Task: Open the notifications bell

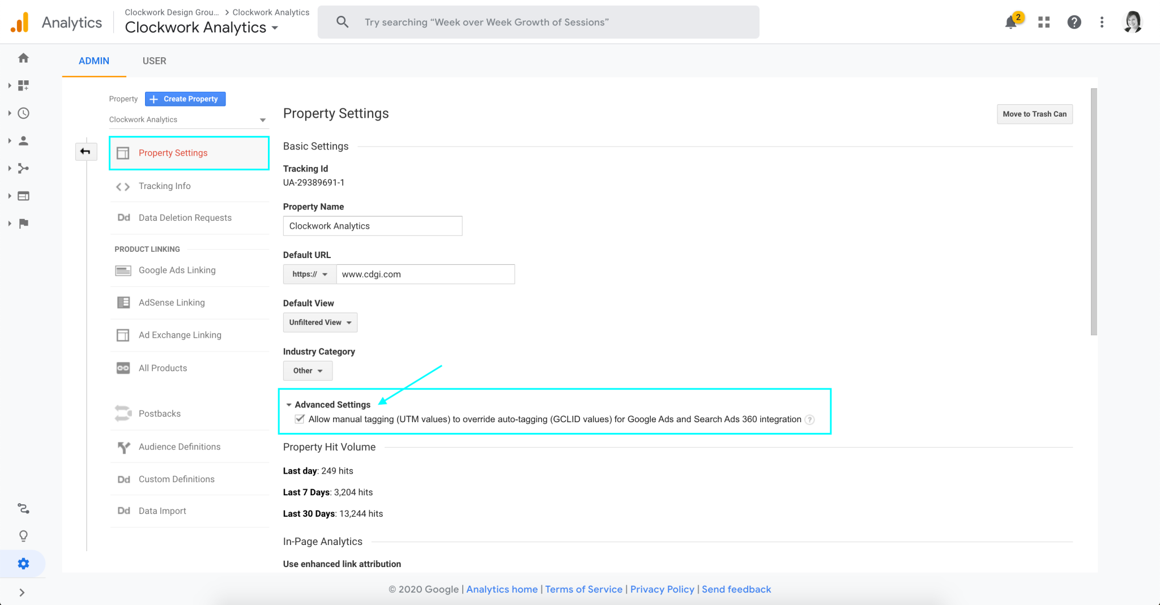Action: pos(1012,22)
